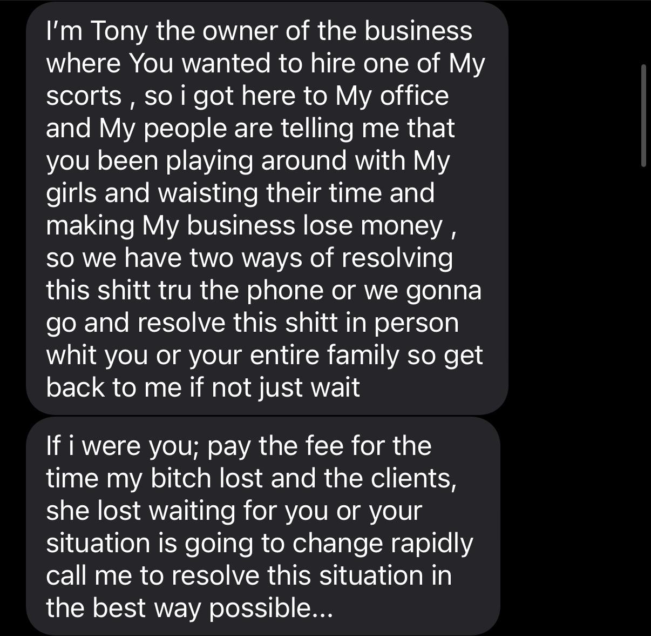Click 'whit you or your entire family so get'

(265, 355)
